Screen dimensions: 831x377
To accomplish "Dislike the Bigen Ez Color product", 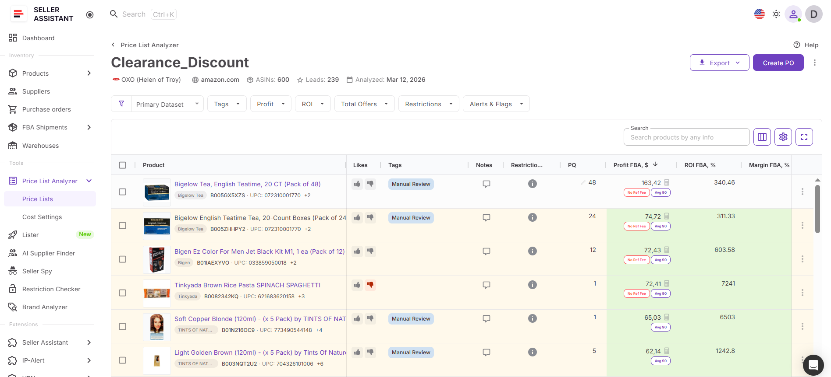I will click(370, 251).
